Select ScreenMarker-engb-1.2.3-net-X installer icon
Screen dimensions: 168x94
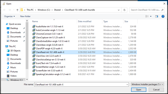tap(34, 67)
